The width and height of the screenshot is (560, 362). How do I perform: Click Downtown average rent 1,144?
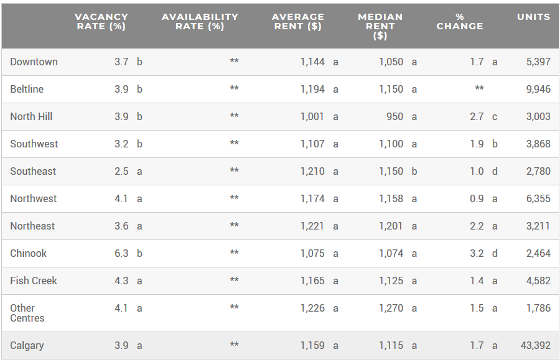312,62
